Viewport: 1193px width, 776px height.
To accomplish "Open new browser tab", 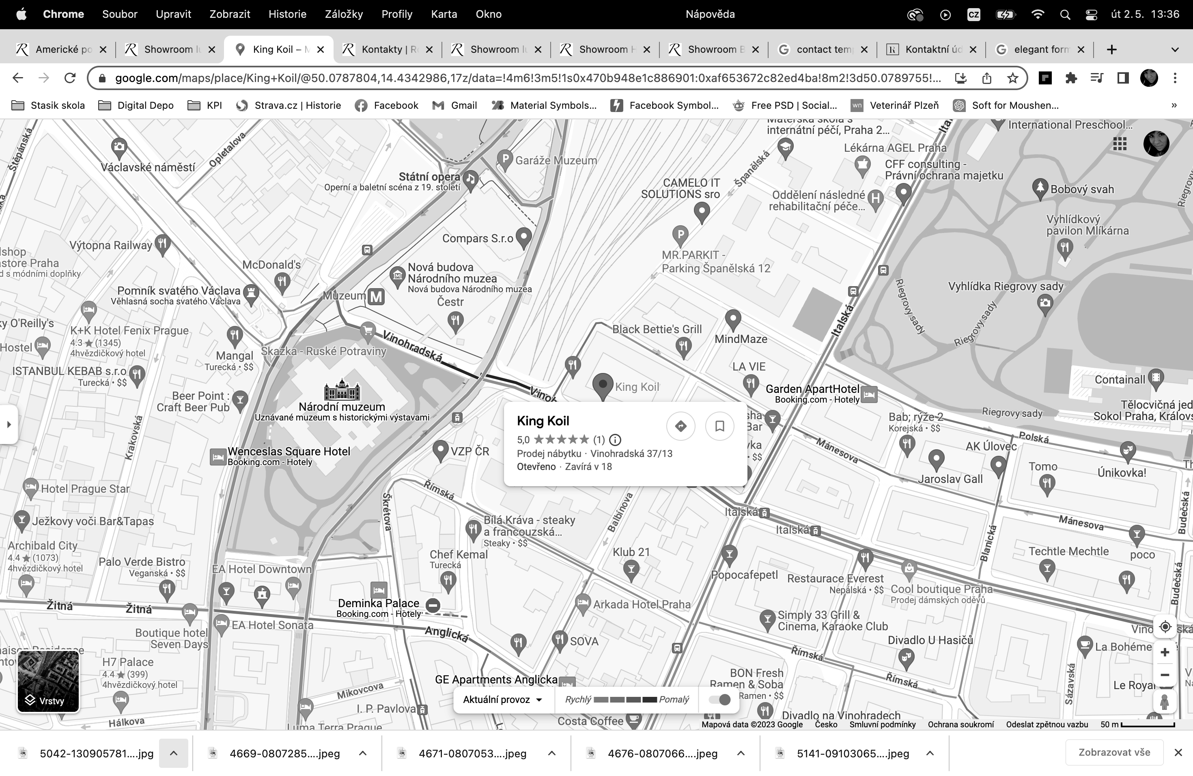I will point(1111,50).
